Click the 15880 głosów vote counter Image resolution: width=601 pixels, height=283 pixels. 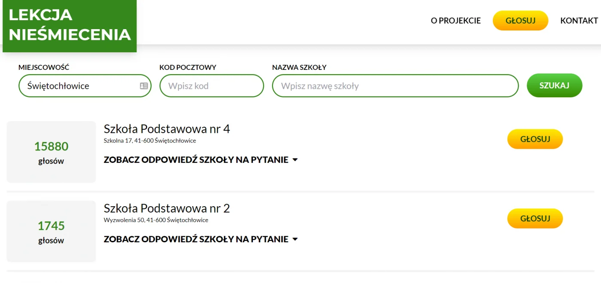point(51,152)
